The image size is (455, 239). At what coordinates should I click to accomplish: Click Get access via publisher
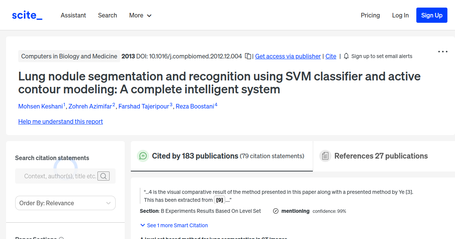coord(288,56)
